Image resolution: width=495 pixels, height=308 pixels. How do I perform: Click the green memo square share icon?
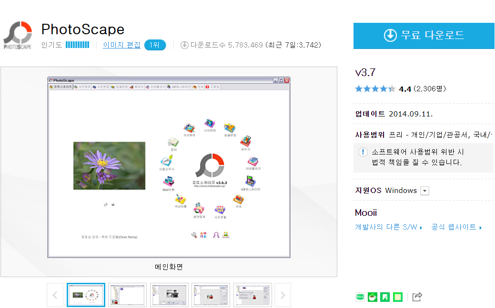(x=398, y=297)
